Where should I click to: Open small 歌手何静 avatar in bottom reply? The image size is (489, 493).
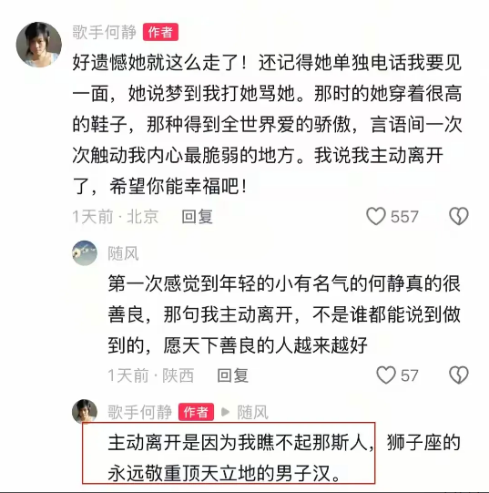click(x=85, y=411)
